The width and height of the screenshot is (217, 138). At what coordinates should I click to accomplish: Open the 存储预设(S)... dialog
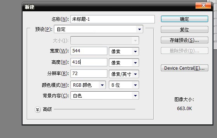coord(185,40)
